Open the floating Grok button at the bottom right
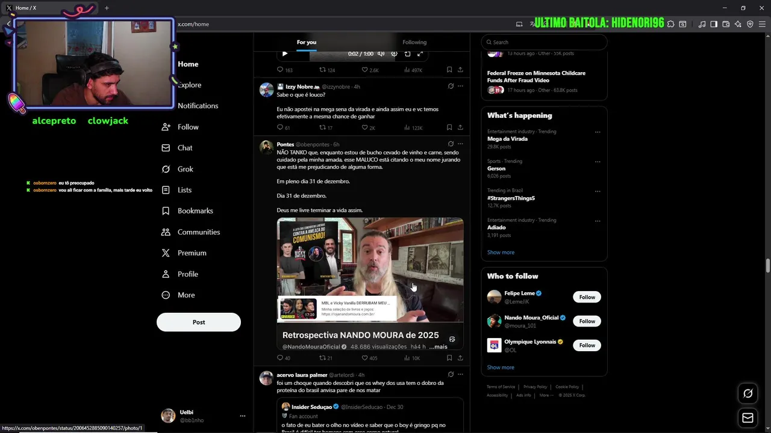 pos(748,393)
